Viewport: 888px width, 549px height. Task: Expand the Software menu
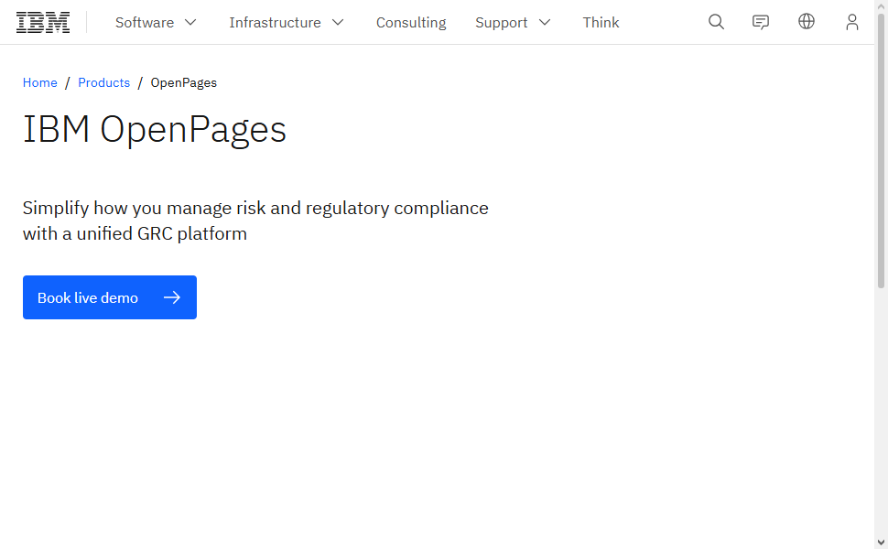tap(156, 22)
